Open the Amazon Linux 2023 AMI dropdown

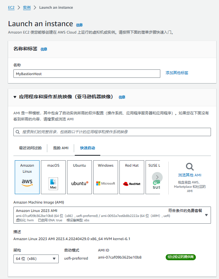[112, 215]
